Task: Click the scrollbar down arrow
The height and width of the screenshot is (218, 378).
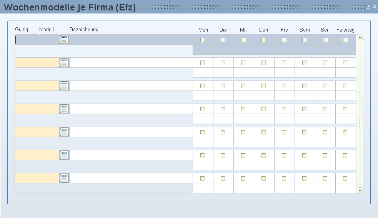Action: click(x=360, y=191)
